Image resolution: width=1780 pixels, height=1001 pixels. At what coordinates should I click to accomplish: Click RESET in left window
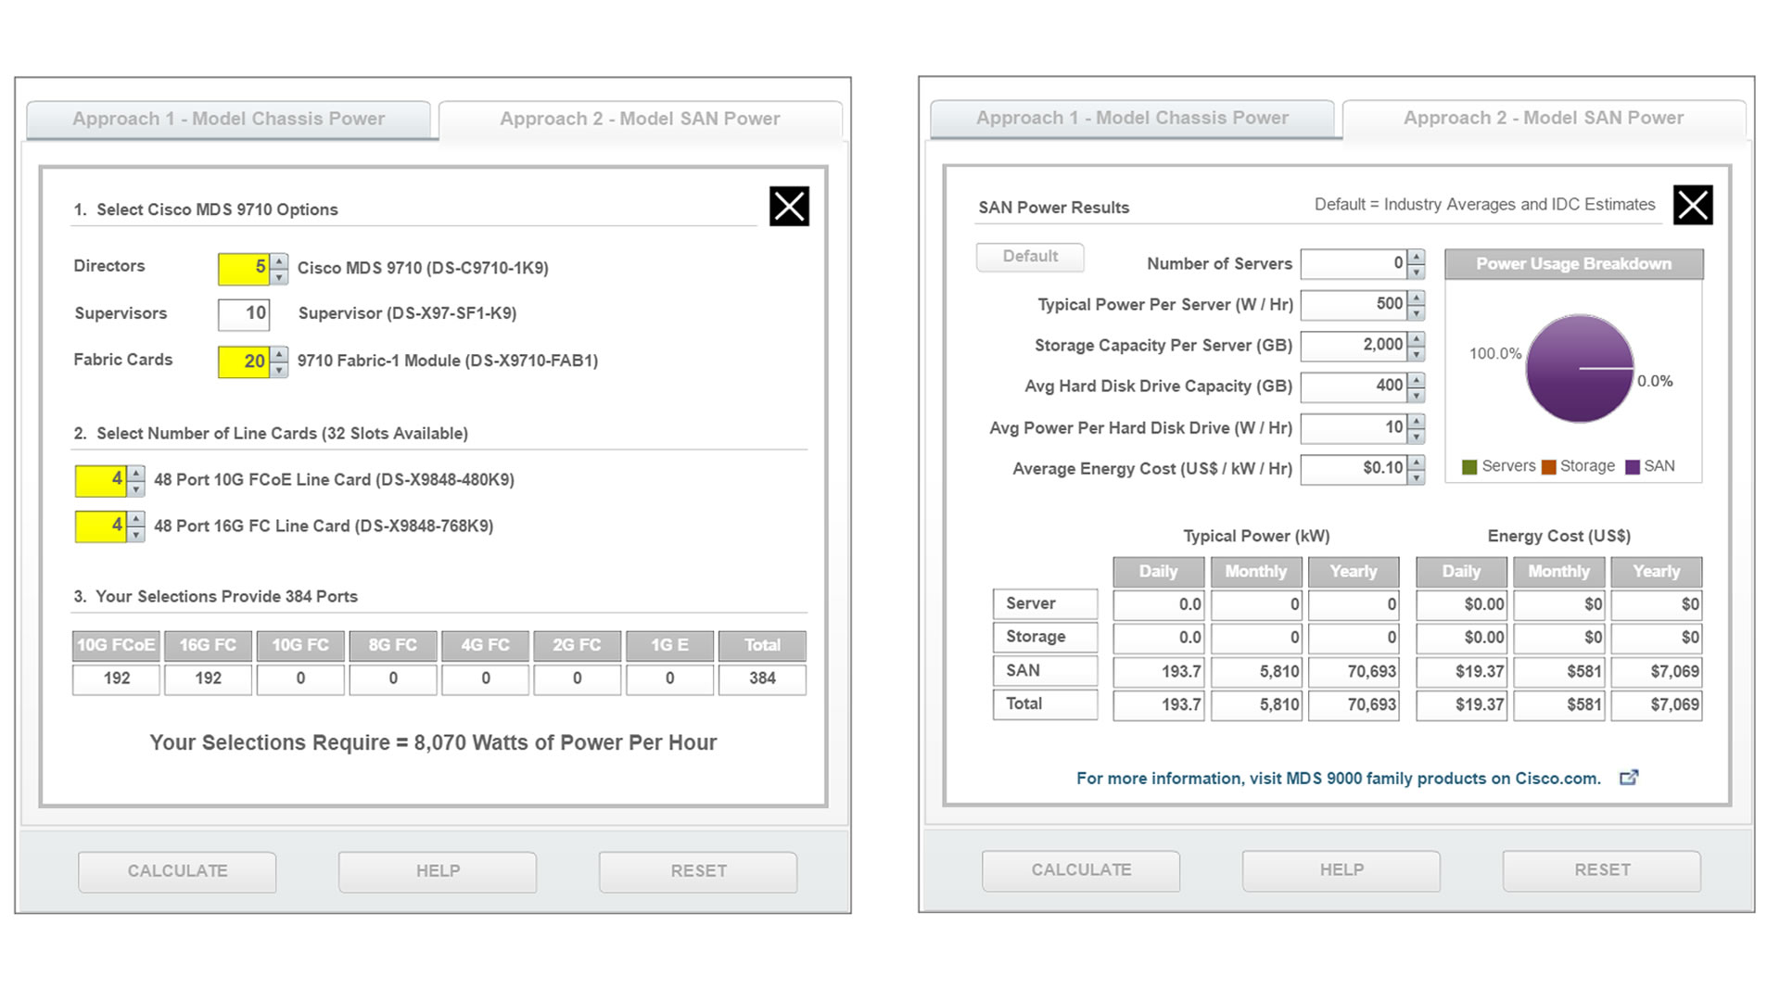(698, 871)
